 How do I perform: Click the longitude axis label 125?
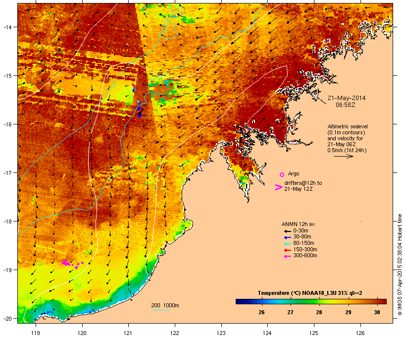pyautogui.click(x=314, y=333)
